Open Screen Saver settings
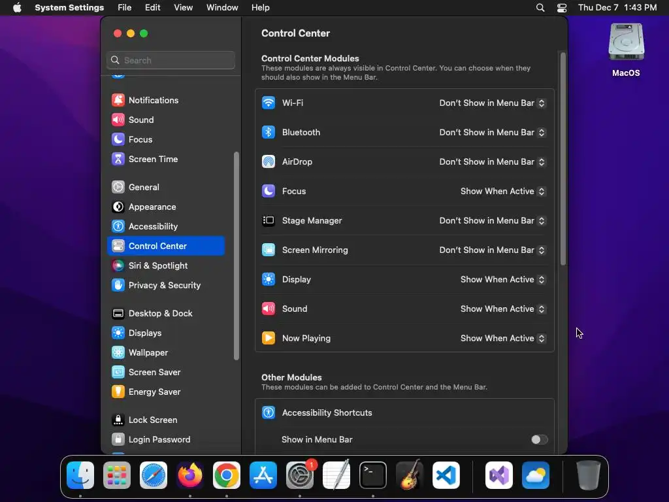The image size is (669, 502). 165,373
